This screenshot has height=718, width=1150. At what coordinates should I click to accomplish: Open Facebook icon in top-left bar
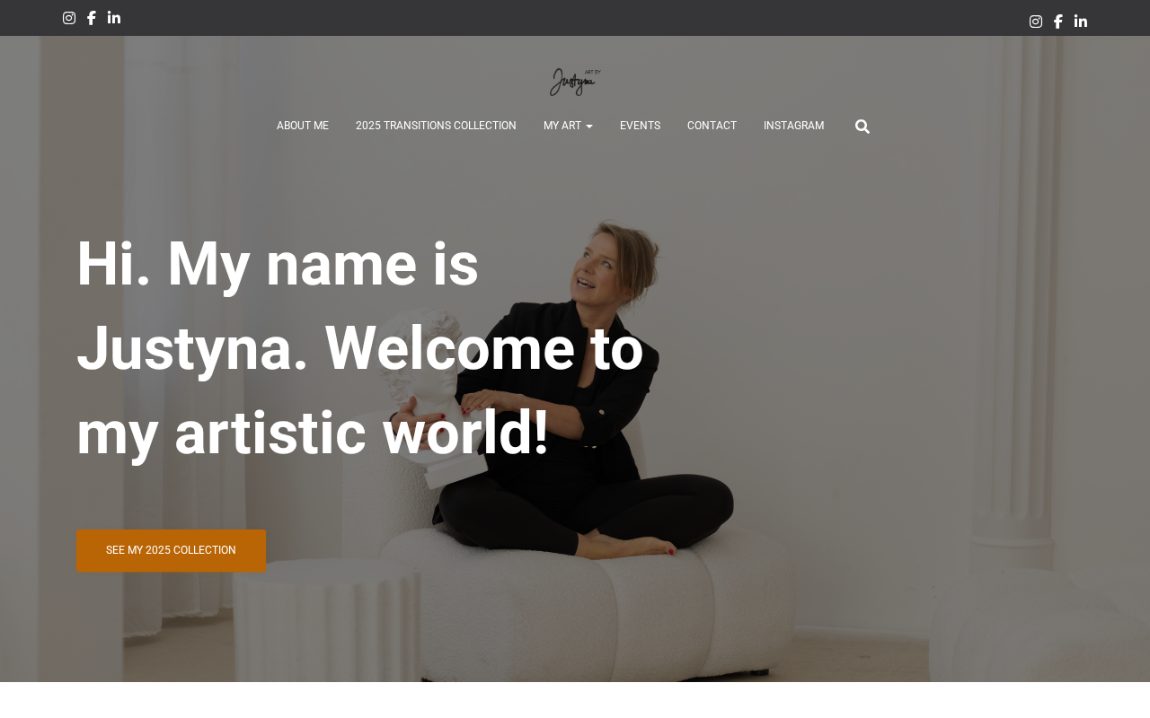91,18
